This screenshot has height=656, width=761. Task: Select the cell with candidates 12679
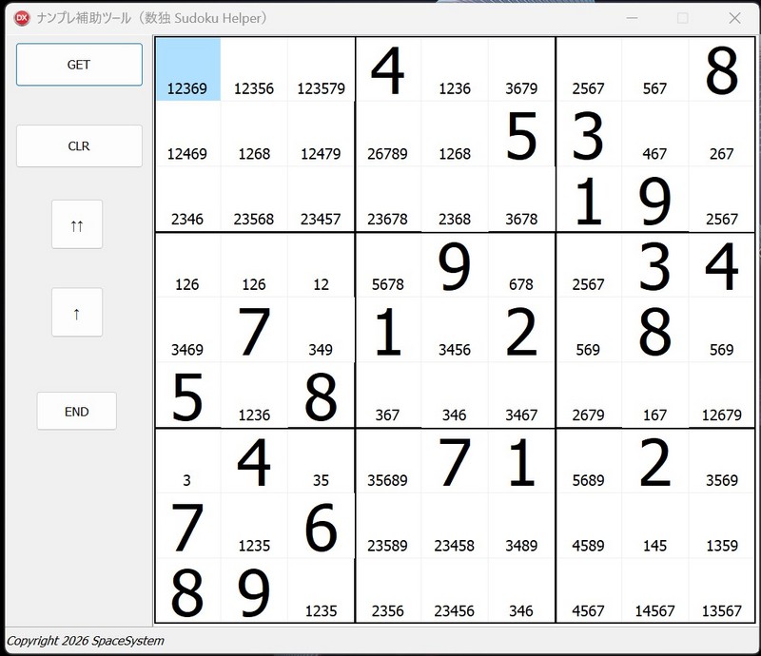(x=721, y=396)
